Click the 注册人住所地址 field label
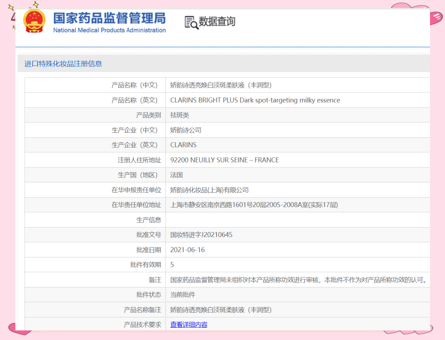The image size is (445, 340). 139,160
